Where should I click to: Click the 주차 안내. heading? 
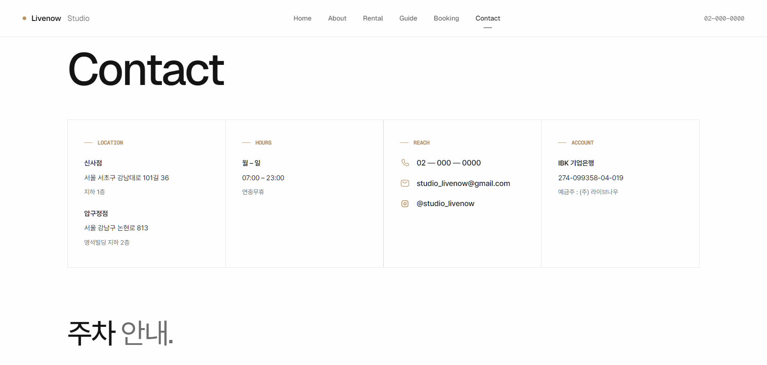tap(121, 333)
